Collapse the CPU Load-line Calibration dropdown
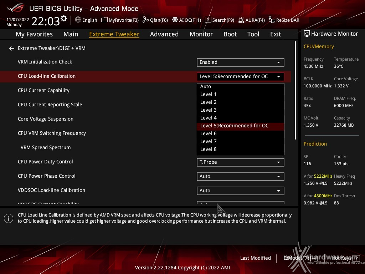This screenshot has height=274, width=365. 241,76
